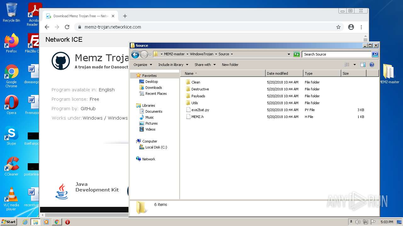This screenshot has height=226, width=403.
Task: Click Explorer Back navigation arrow
Action: 135,54
